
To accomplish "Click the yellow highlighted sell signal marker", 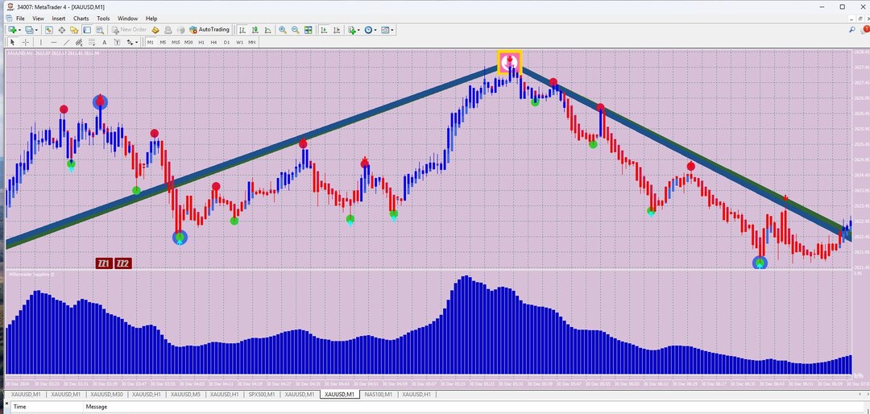I will tap(509, 62).
